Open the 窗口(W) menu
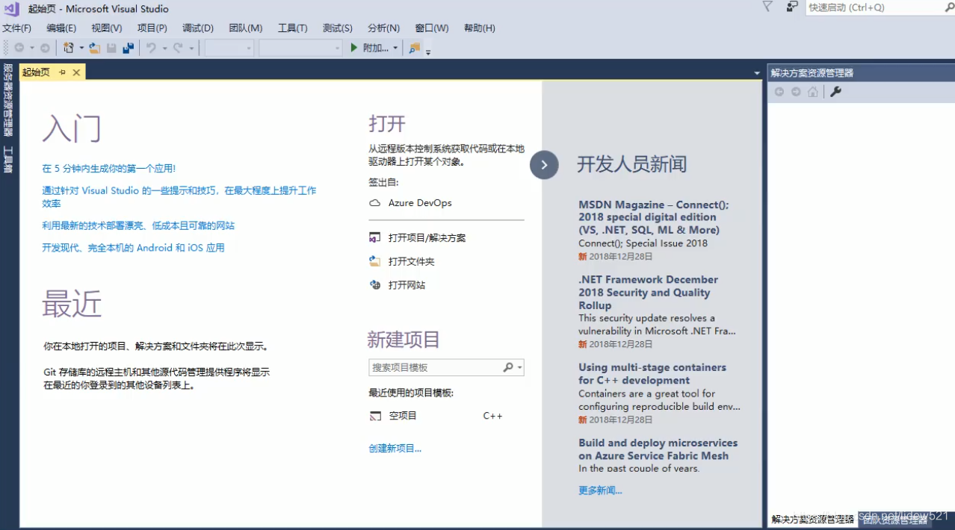Viewport: 955px width, 530px height. [x=432, y=28]
